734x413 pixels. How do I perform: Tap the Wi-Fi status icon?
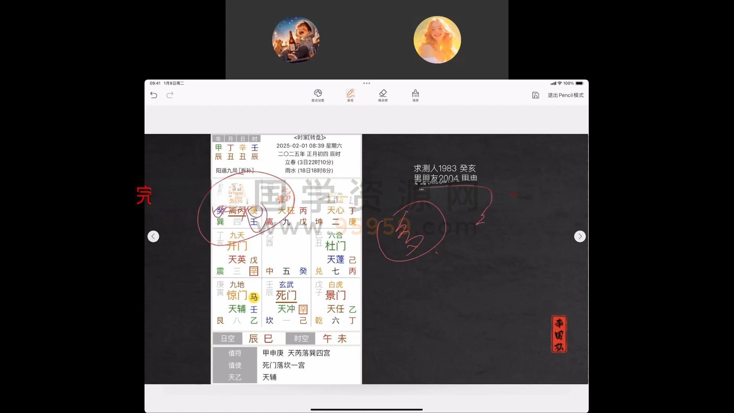click(560, 83)
